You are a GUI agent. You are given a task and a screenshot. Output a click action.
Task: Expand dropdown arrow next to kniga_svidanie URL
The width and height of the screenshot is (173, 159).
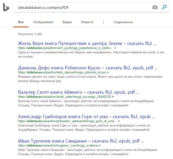click(x=100, y=146)
